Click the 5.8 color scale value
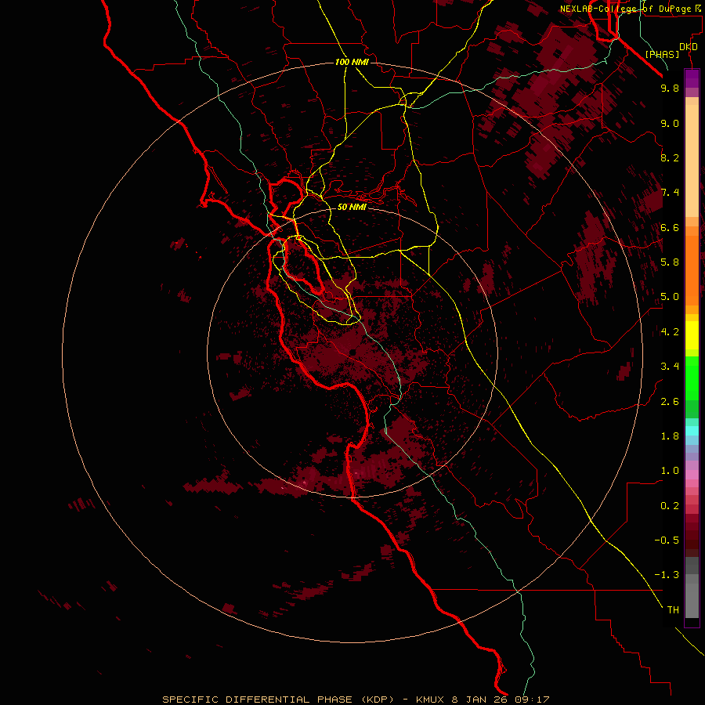This screenshot has height=705, width=705. point(670,262)
